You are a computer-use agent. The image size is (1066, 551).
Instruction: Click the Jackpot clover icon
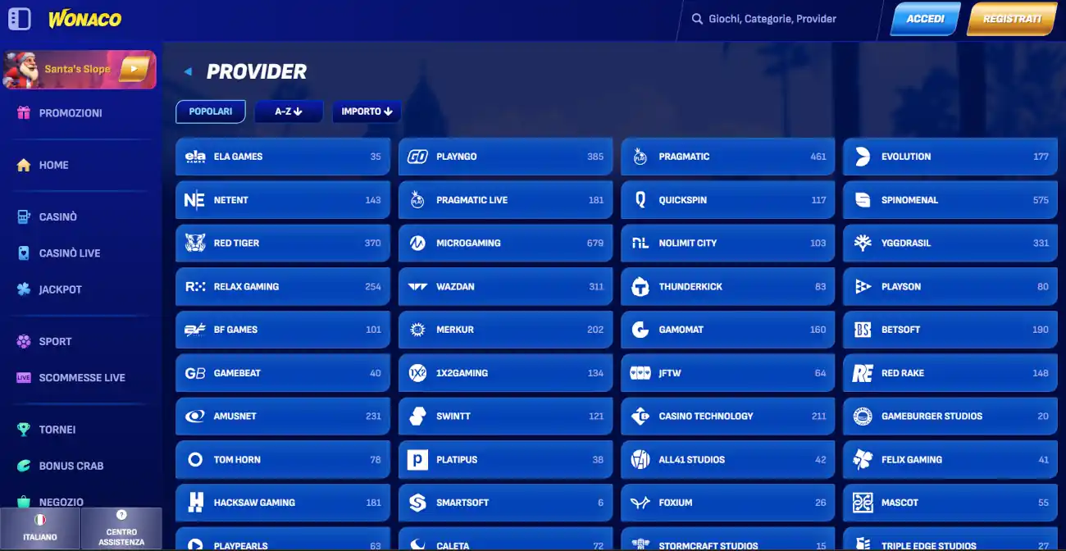(24, 289)
